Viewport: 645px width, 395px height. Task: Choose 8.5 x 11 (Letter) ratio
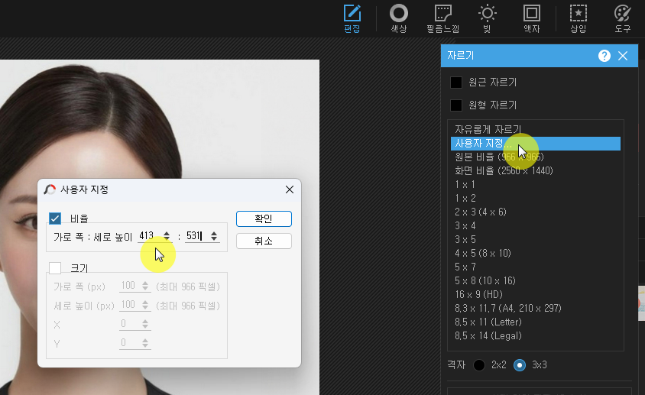tap(536, 322)
